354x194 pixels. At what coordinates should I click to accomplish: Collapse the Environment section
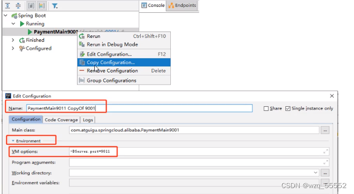coord(13,141)
